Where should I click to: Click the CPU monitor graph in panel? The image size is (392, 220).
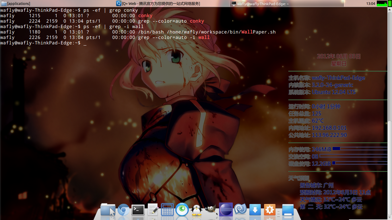[x=382, y=3]
